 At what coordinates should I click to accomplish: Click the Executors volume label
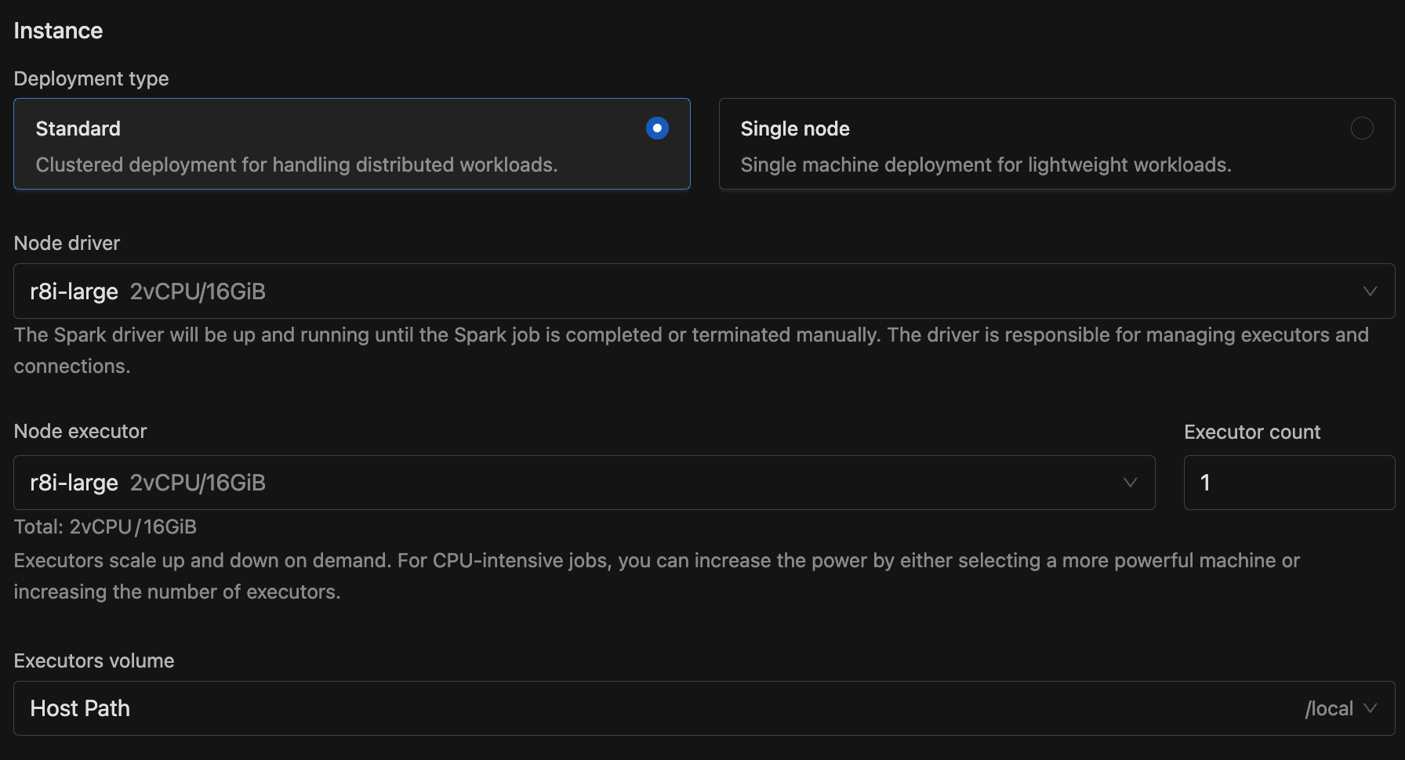tap(93, 660)
